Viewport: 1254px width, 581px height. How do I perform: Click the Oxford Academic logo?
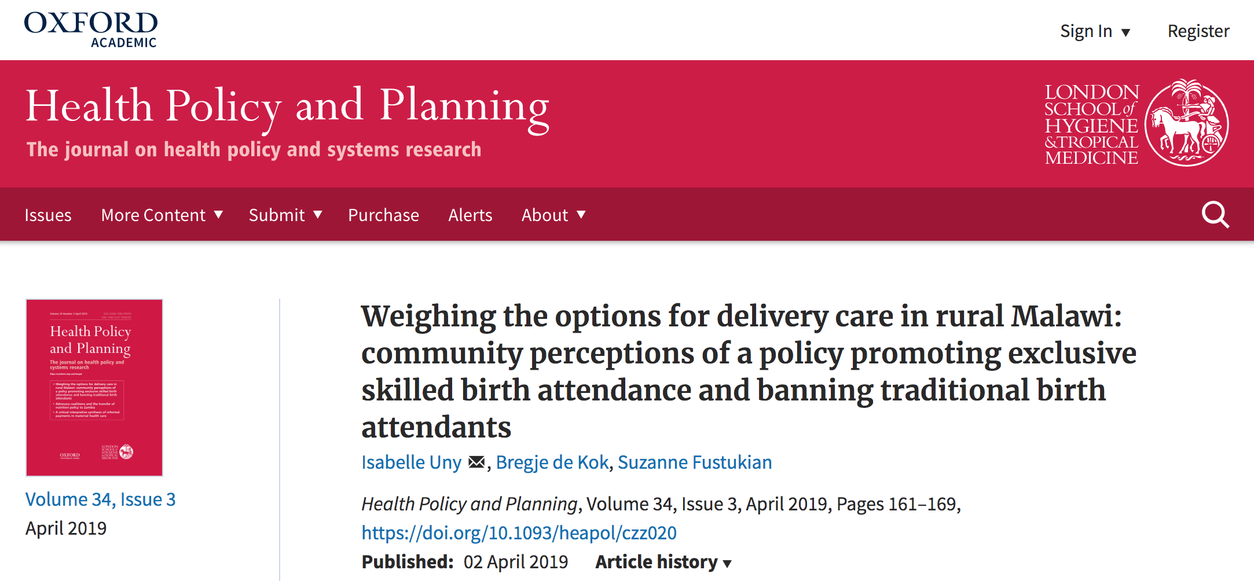(91, 30)
